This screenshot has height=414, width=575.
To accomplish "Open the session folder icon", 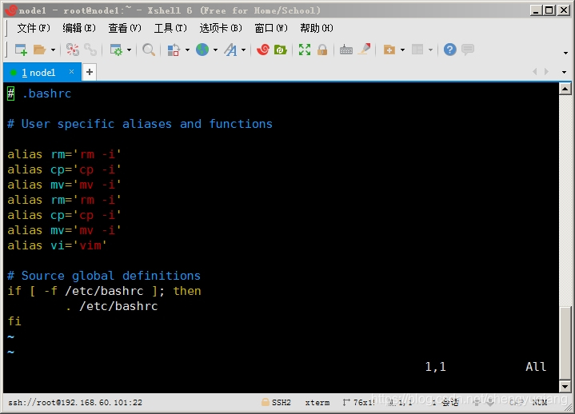I will pos(39,50).
